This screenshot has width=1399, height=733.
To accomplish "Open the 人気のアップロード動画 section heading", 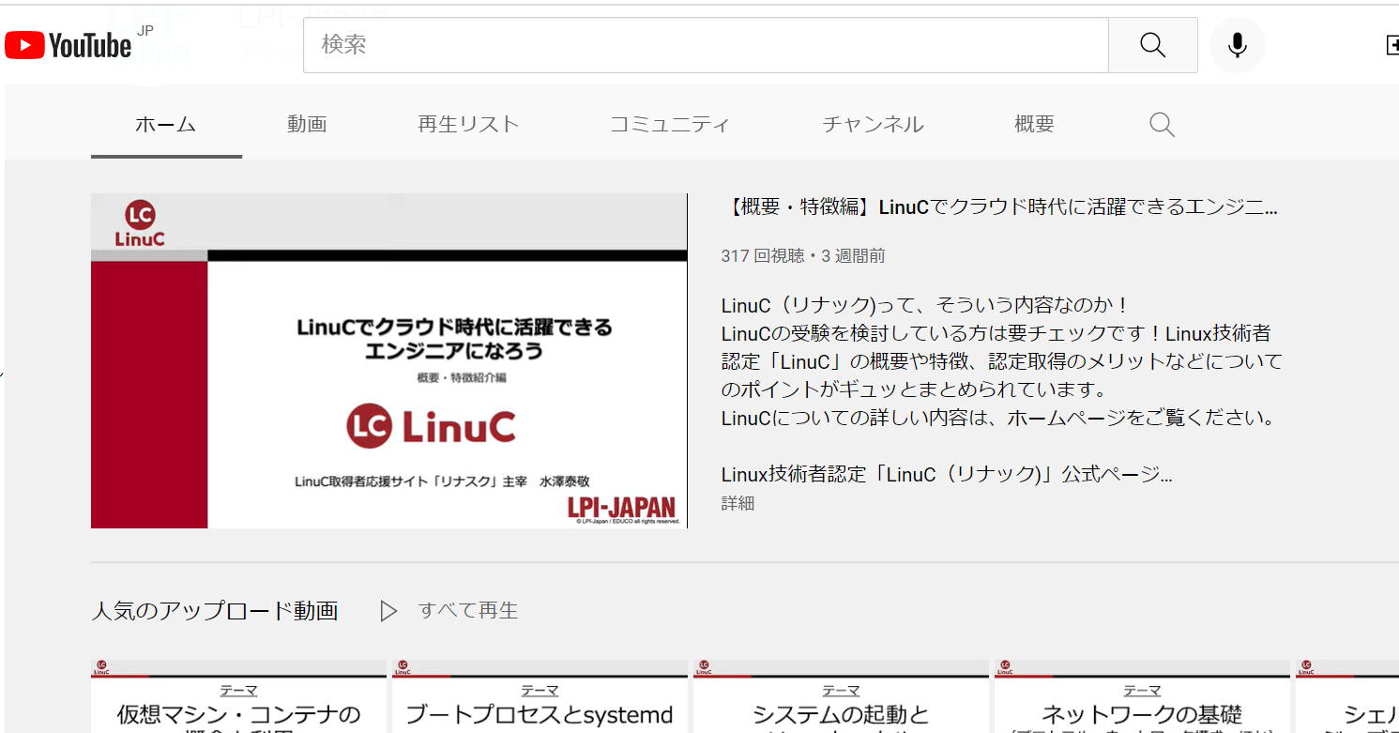I will pyautogui.click(x=215, y=611).
